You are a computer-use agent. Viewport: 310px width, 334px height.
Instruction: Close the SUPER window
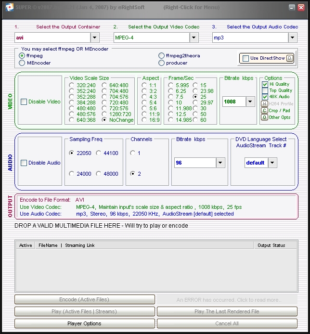301,7
